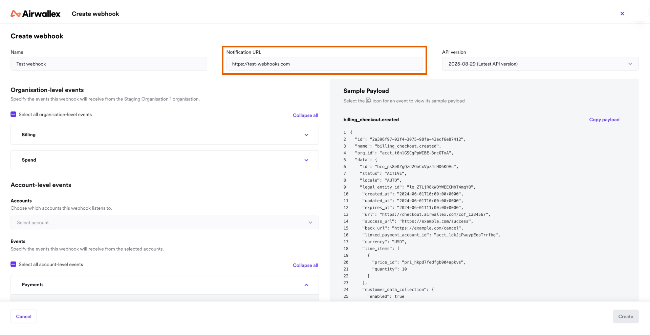Expand the Spend section chevron
The height and width of the screenshot is (335, 650).
click(x=306, y=160)
